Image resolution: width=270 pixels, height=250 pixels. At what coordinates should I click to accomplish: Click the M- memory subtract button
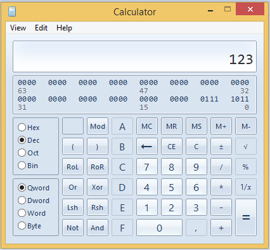point(246,126)
